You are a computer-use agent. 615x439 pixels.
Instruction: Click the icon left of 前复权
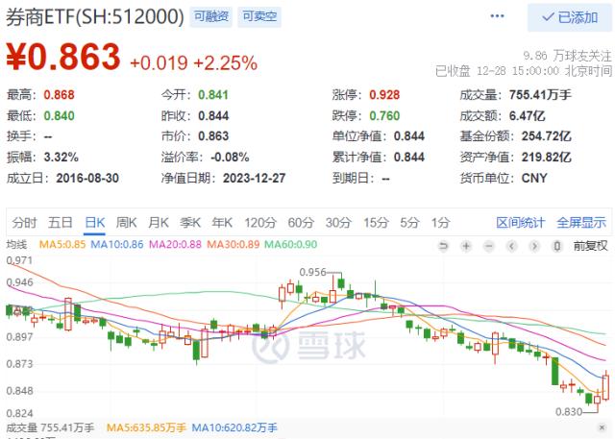click(557, 246)
